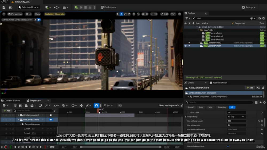Open the Platforms menu
This screenshot has height=150, width=267.
108,7
